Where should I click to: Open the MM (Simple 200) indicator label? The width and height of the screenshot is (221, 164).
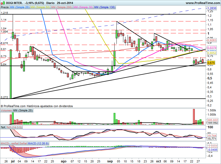[x=62, y=7]
